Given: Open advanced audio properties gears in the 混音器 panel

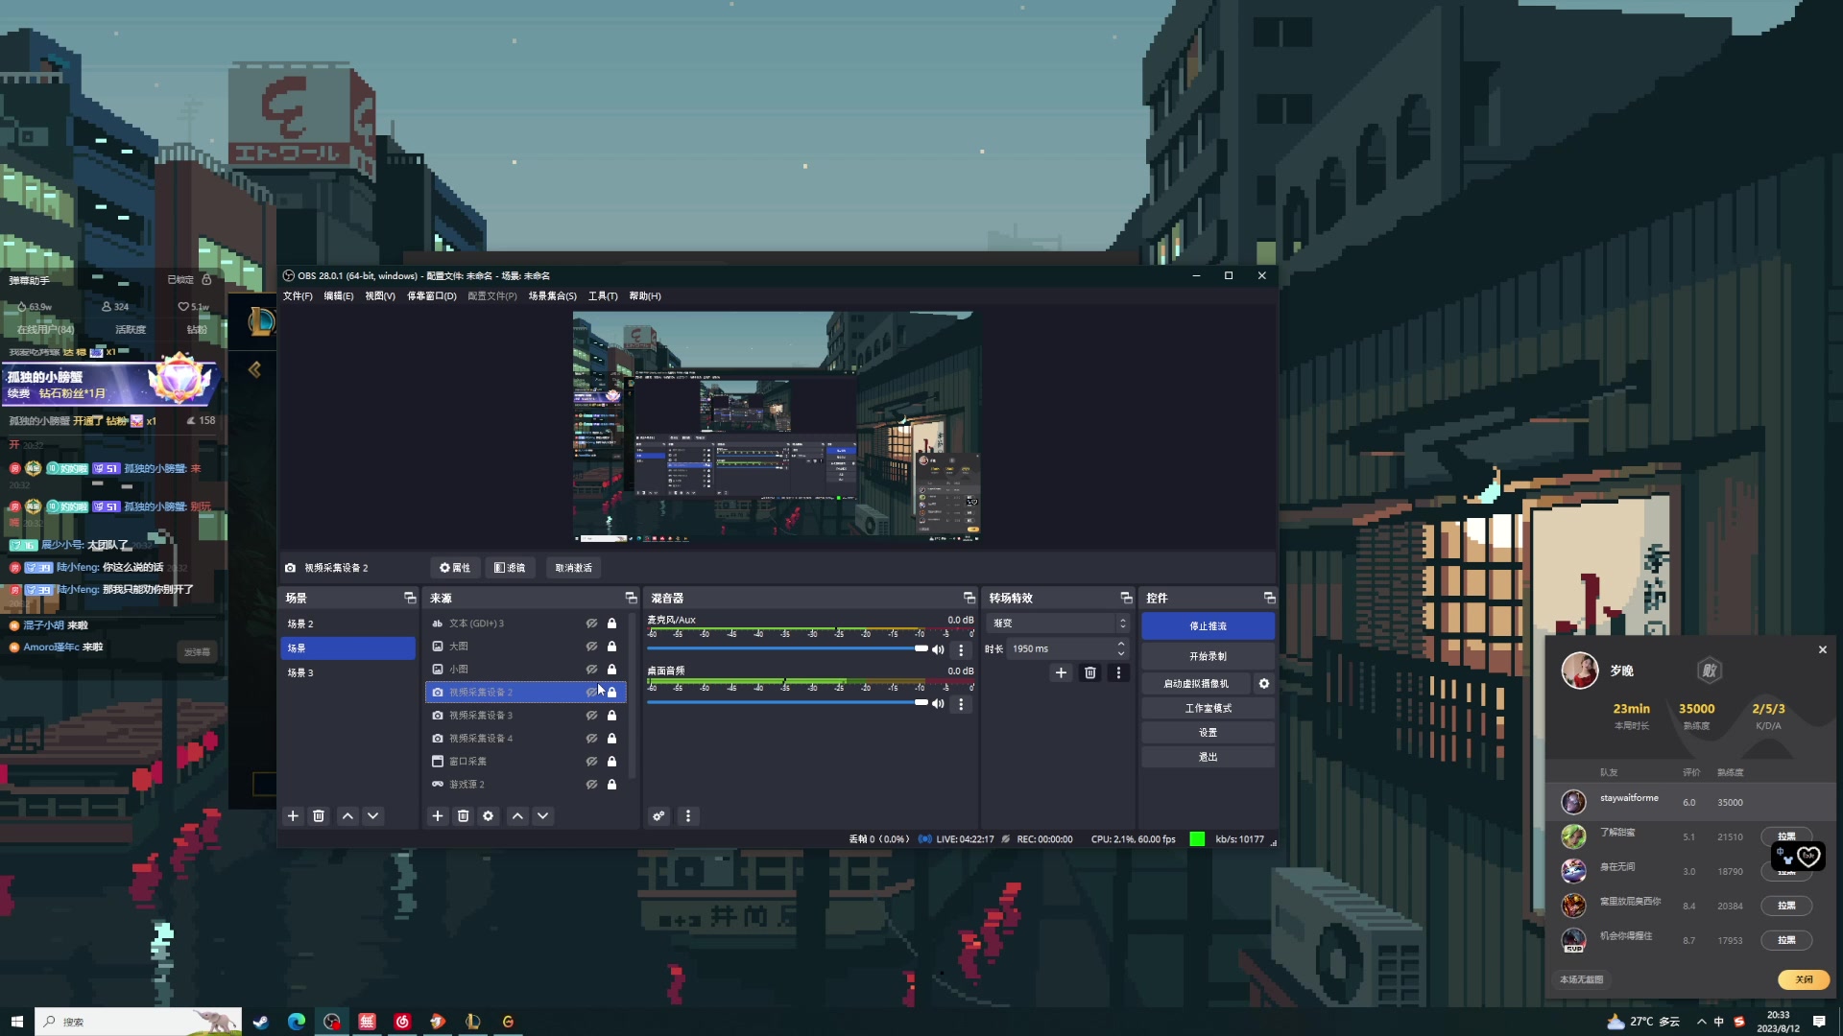Looking at the screenshot, I should tap(658, 816).
